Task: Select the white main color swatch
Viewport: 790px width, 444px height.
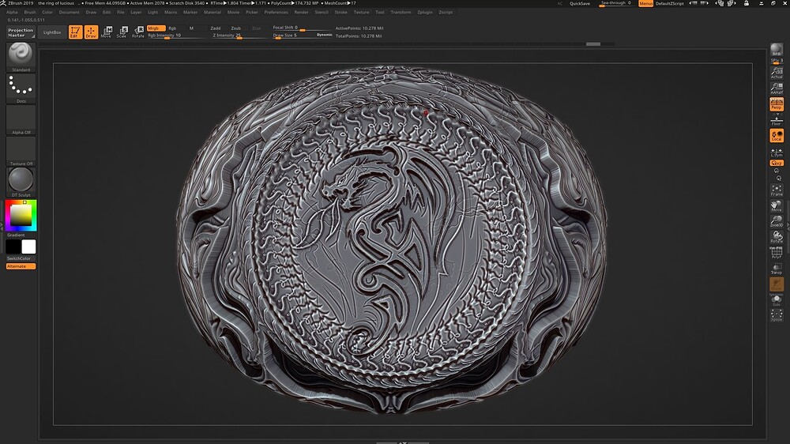Action: tap(28, 246)
